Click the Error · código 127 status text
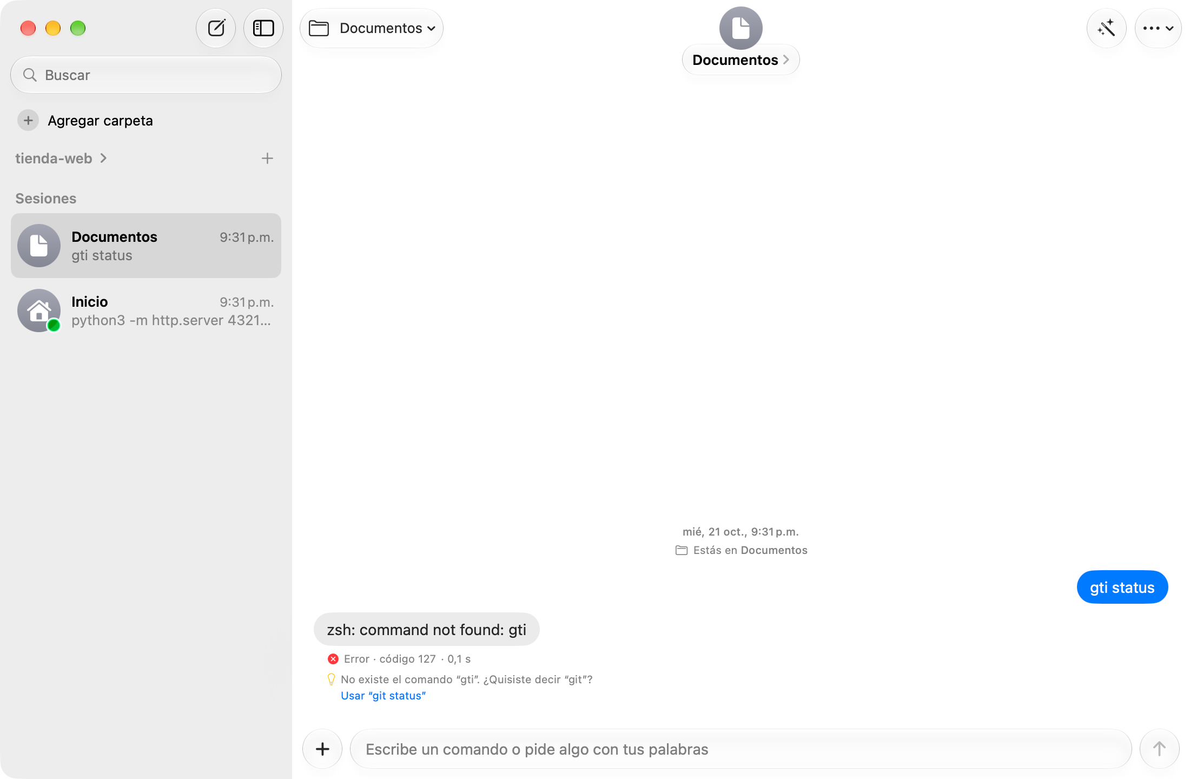Screen dimensions: 1190x779 click(389, 659)
